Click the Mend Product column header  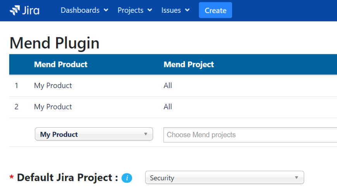point(61,64)
